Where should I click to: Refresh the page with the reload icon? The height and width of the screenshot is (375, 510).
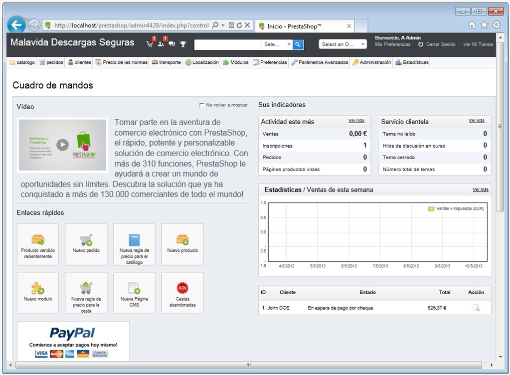coord(239,25)
